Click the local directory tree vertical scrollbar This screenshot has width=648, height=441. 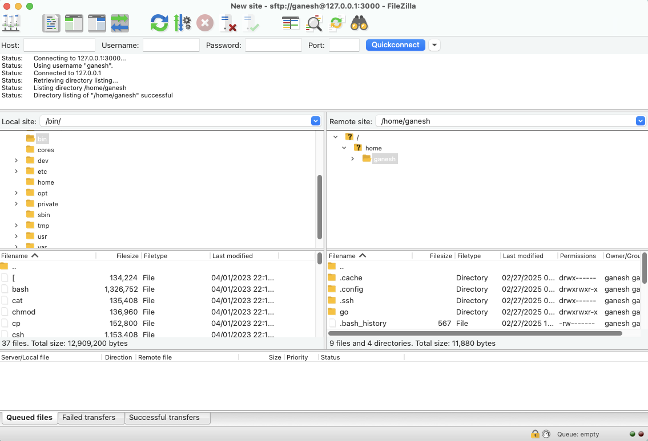(320, 207)
